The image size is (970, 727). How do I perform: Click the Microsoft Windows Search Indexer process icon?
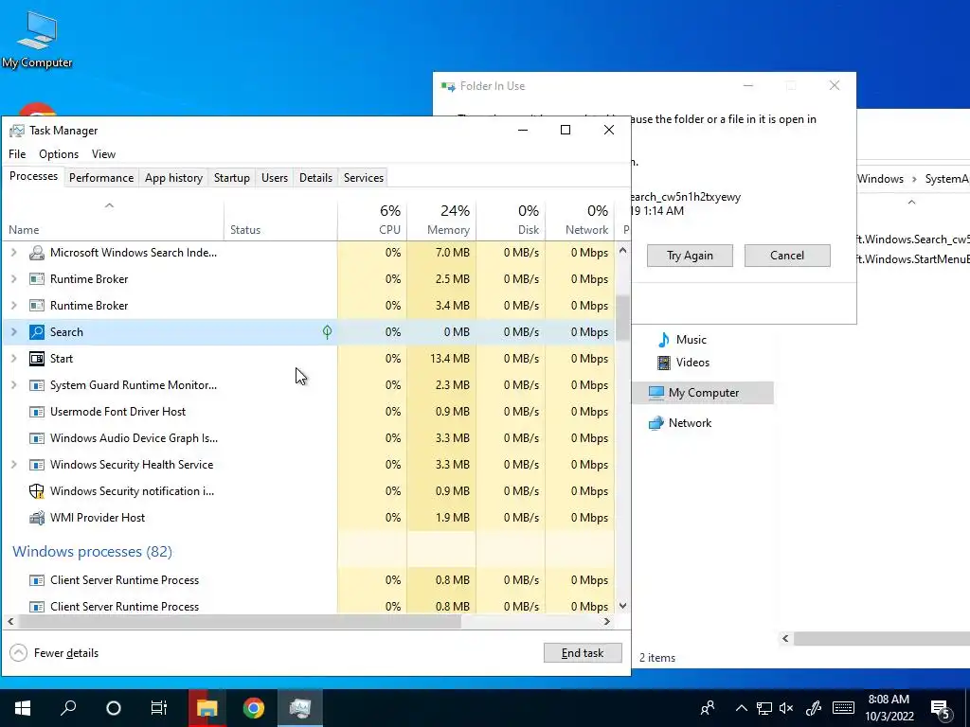37,252
